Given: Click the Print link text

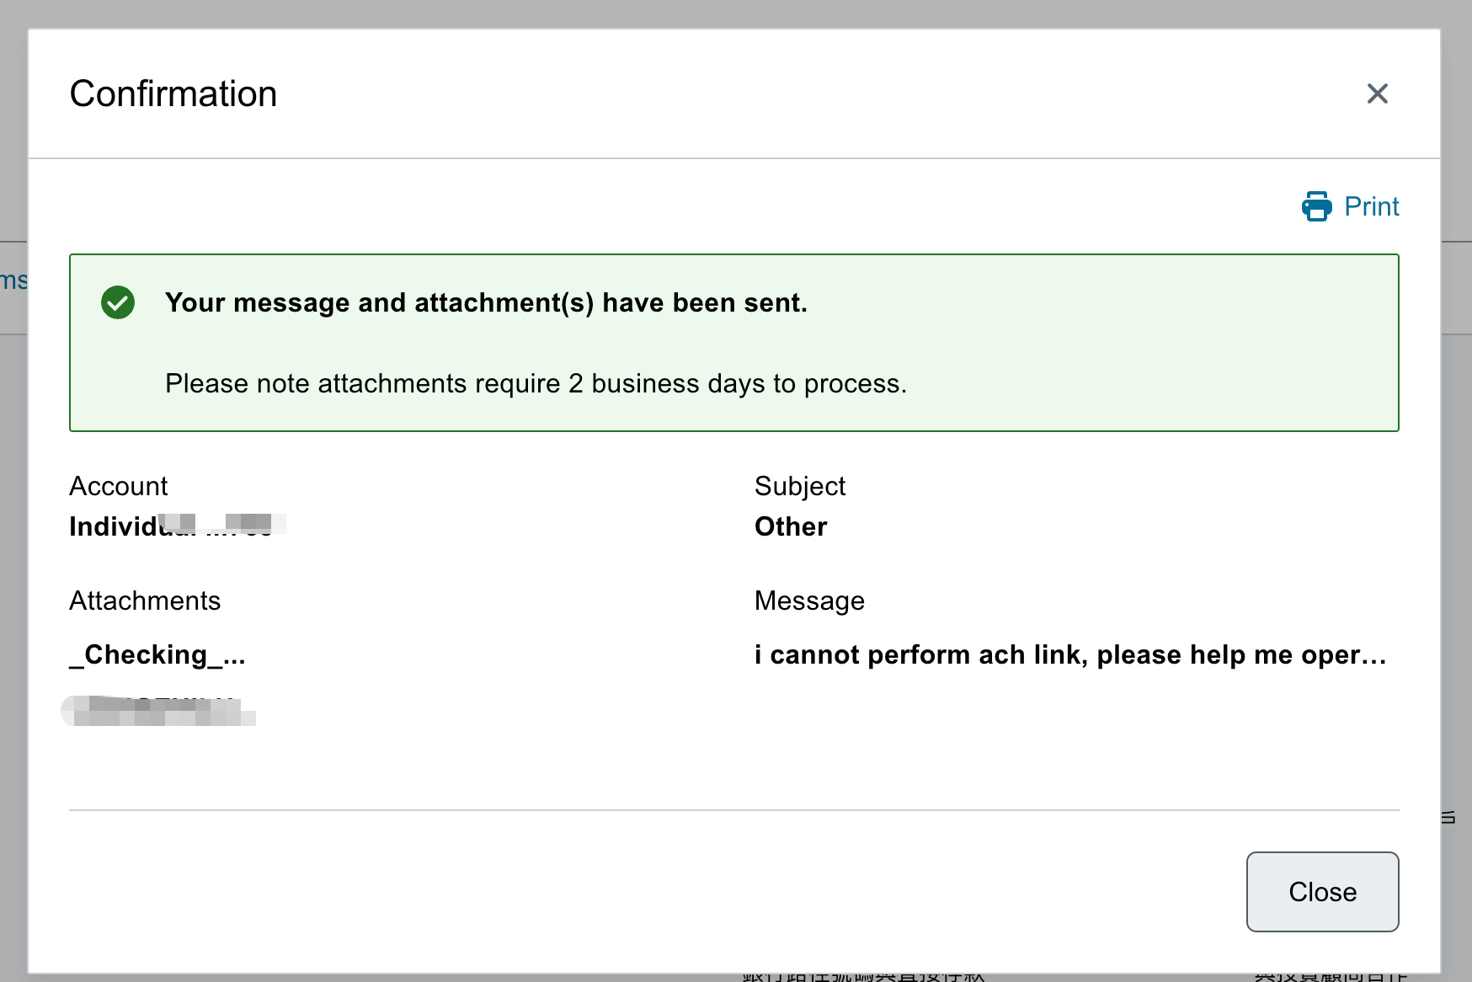Looking at the screenshot, I should 1371,206.
